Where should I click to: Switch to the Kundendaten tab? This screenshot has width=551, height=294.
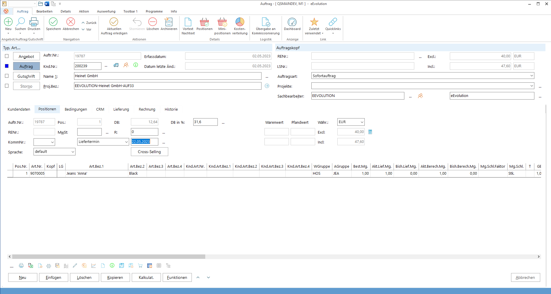pos(19,109)
